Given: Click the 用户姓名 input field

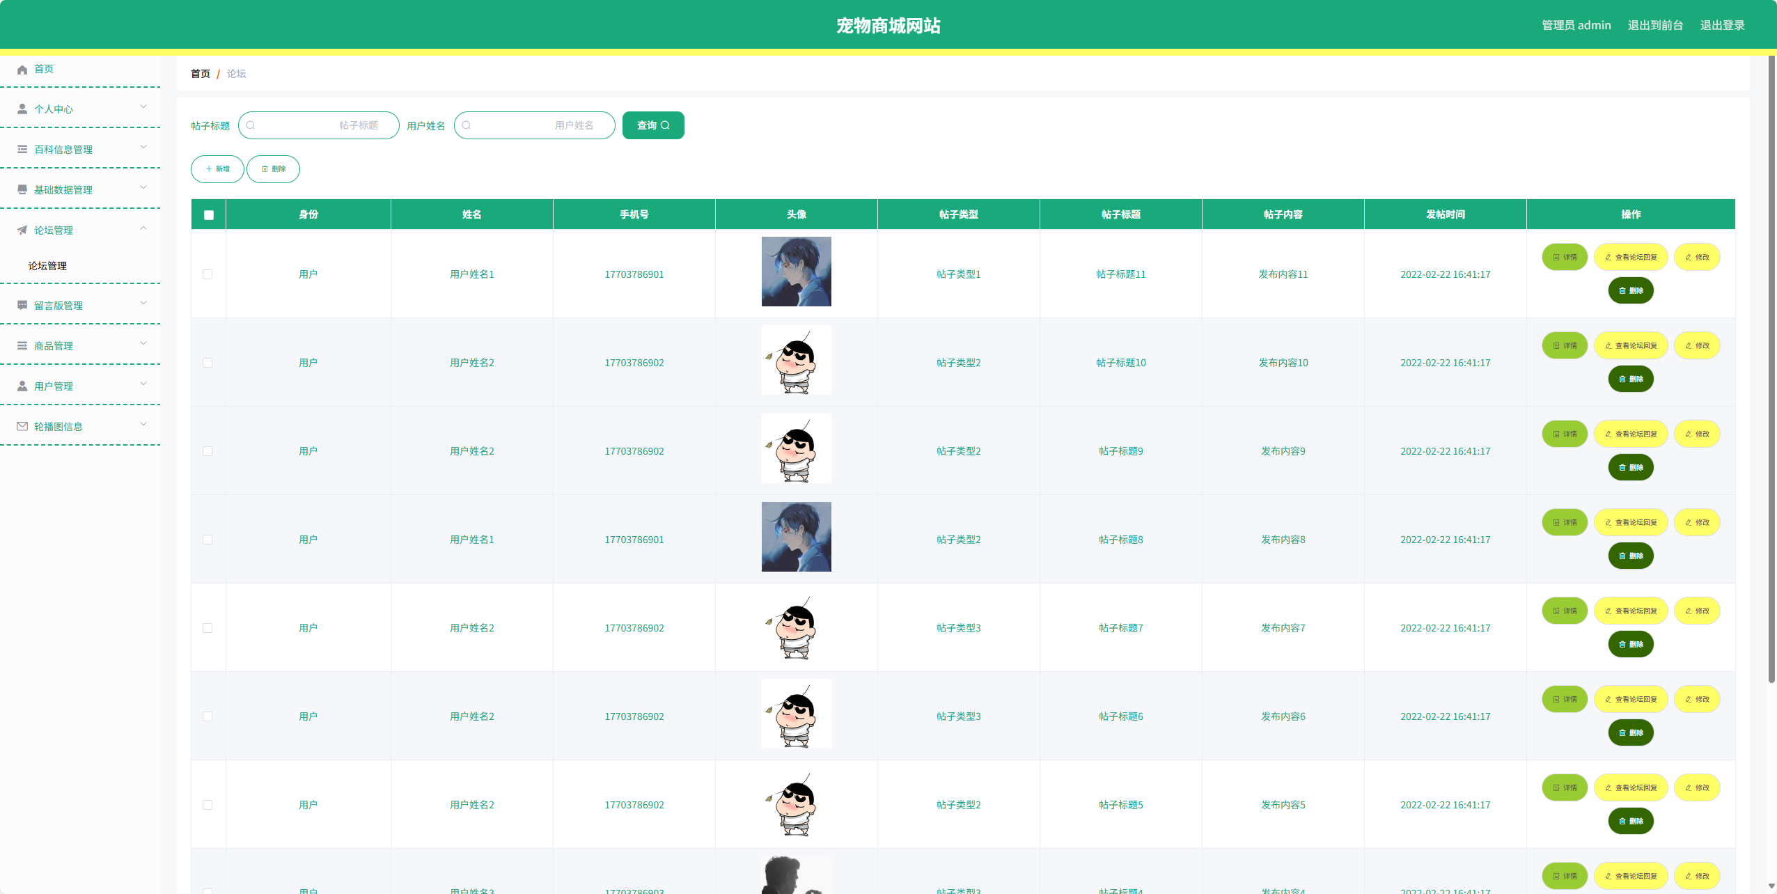Looking at the screenshot, I should coord(535,125).
